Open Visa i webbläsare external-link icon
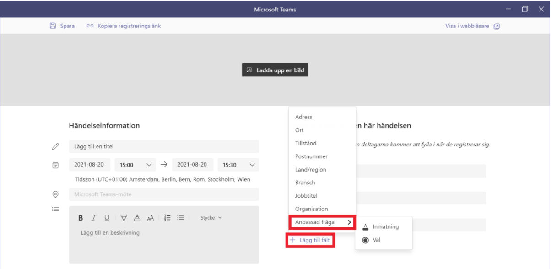 pos(497,27)
